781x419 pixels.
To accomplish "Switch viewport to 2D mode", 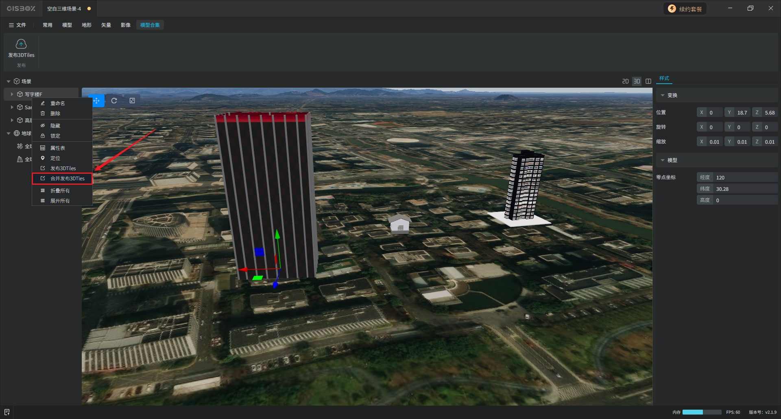I will point(625,81).
